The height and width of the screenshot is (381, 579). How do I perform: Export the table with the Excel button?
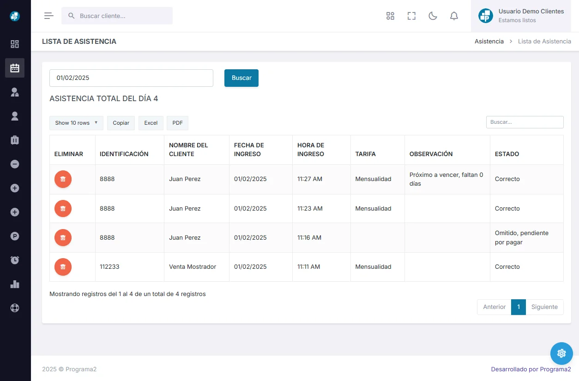[151, 123]
